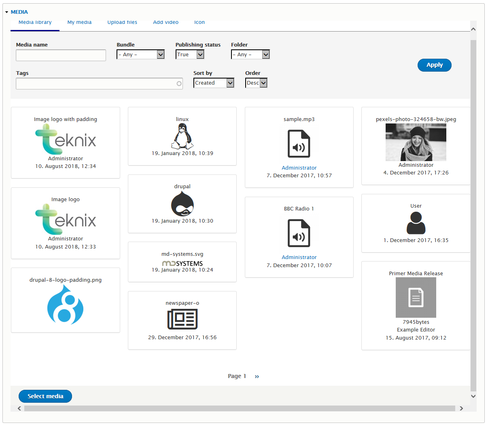Select the drupal-8-logo-padding.png logo icon
The width and height of the screenshot is (488, 425).
(x=65, y=306)
